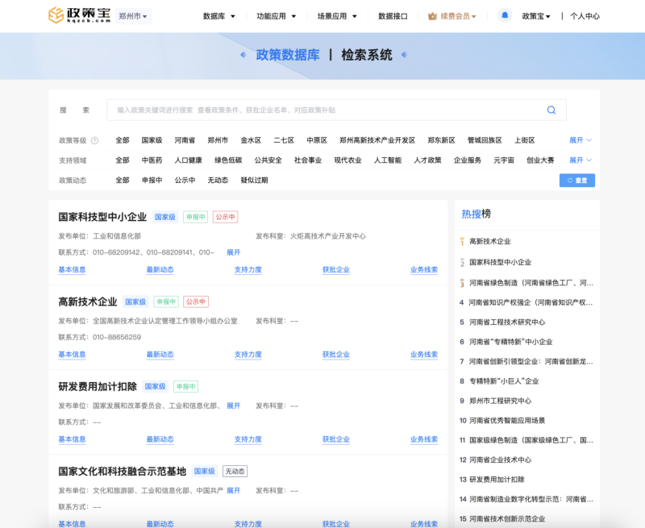Expand the 支持领域 filter row with 展开
The width and height of the screenshot is (645, 528).
click(580, 160)
